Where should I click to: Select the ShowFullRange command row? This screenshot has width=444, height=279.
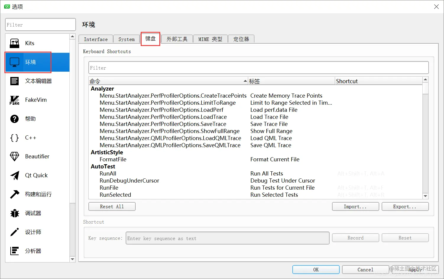255,131
